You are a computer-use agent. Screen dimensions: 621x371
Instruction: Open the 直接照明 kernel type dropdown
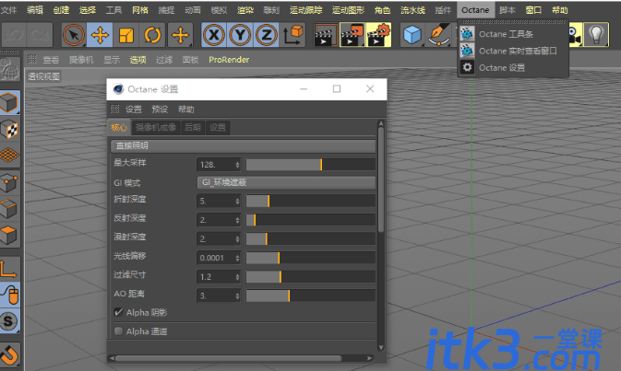point(244,145)
